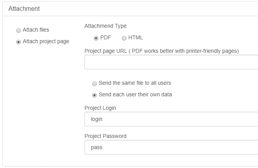The width and height of the screenshot is (258, 168).
Task: Select the Attach project page radio button
Action: tap(19, 42)
